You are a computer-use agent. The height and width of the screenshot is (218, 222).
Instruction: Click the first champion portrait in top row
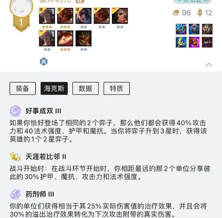47,16
